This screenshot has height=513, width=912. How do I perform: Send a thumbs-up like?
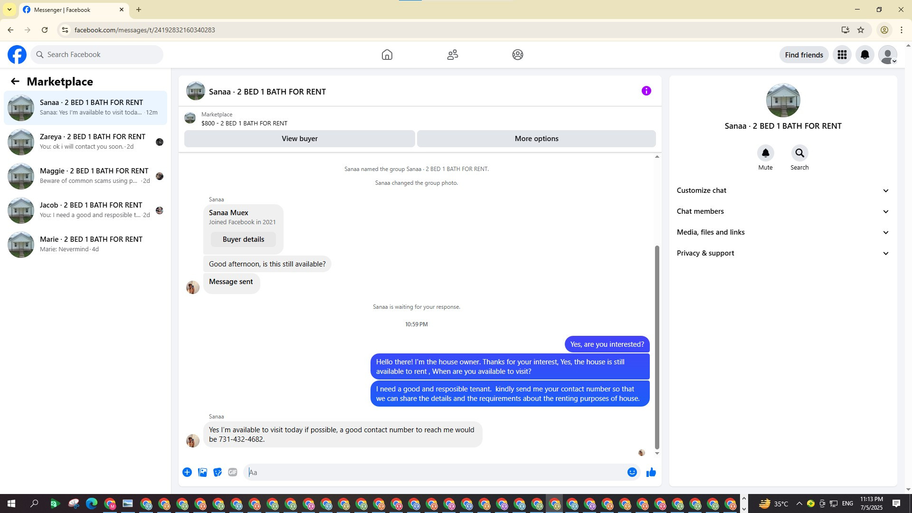point(651,472)
